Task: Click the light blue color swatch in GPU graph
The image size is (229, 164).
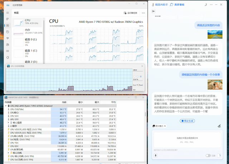Action: [x=137, y=76]
